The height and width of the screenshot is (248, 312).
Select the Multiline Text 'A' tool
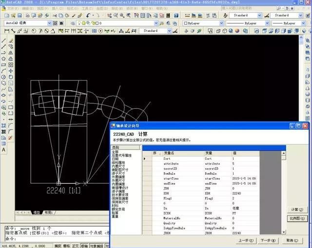click(3, 151)
